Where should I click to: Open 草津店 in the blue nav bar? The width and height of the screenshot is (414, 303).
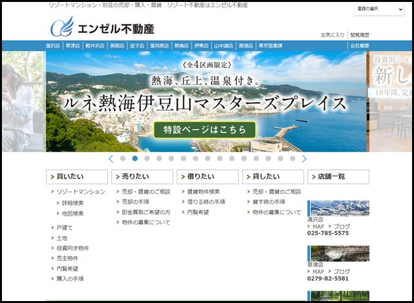(73, 46)
